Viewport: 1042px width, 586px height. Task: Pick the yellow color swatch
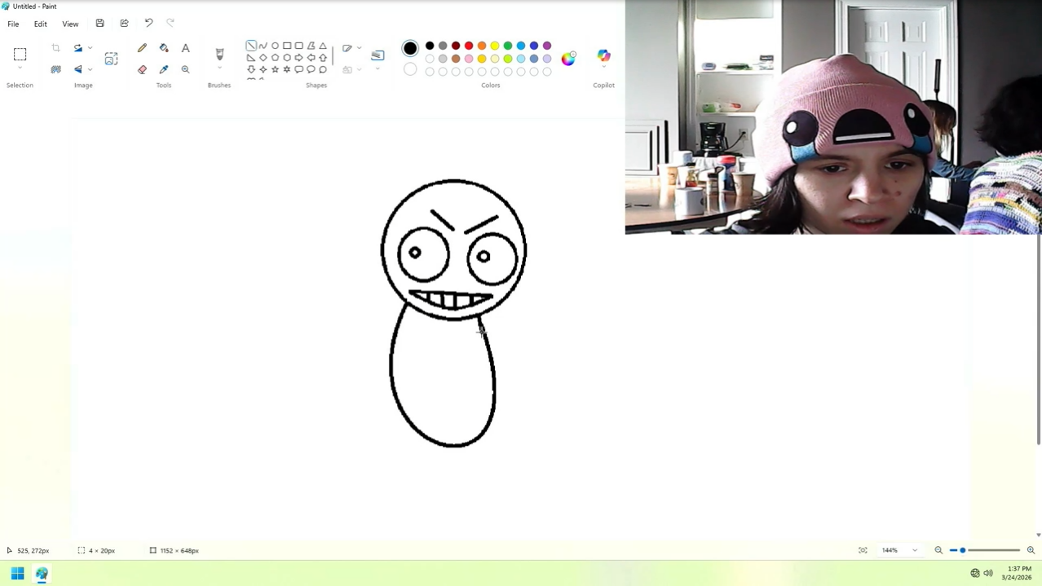495,46
